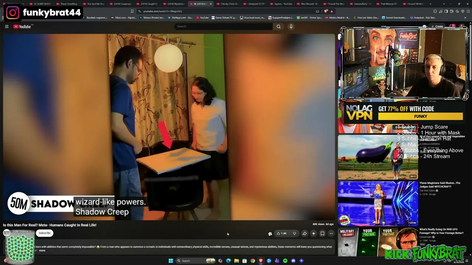Image resolution: width=472 pixels, height=265 pixels.
Task: Bookmark this page using the address bar icon
Action: tap(132, 11)
